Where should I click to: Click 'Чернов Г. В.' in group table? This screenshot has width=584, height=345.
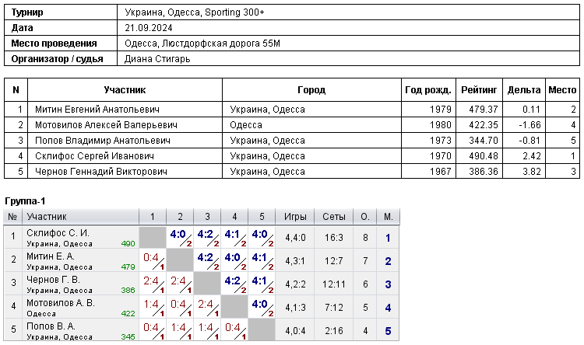pyautogui.click(x=53, y=280)
